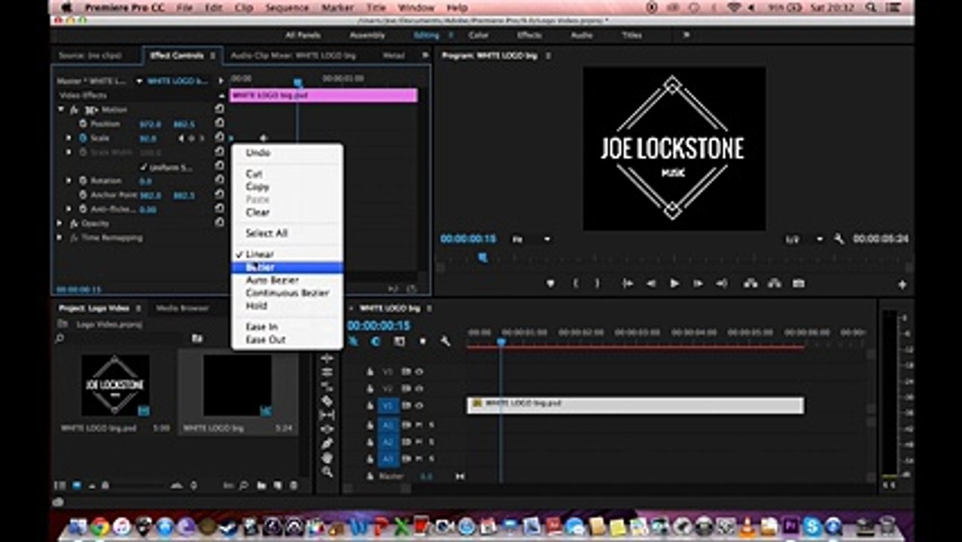The height and width of the screenshot is (542, 962).
Task: Step back one frame in program monitor
Action: click(x=651, y=284)
